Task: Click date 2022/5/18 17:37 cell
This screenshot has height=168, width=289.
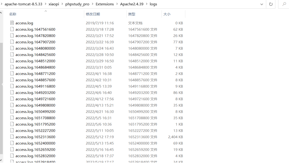Action: tap(100, 156)
